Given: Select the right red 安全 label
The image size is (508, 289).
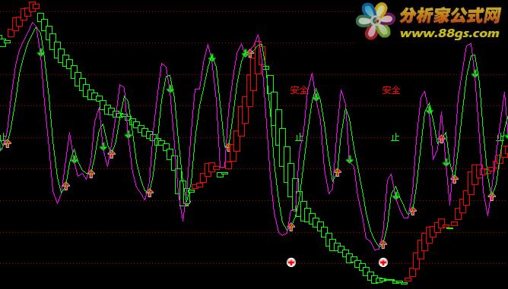Looking at the screenshot, I should coord(391,90).
